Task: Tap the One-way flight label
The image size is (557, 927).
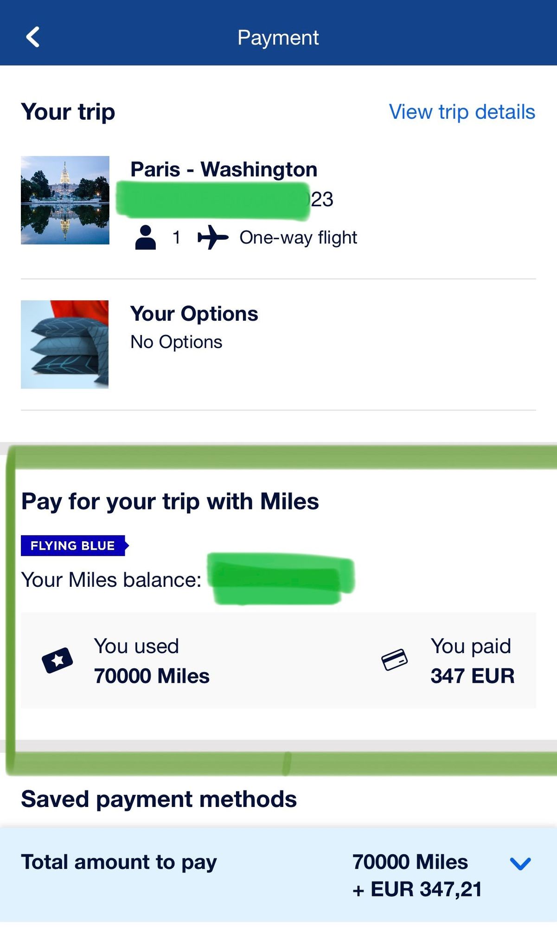Action: pos(298,237)
